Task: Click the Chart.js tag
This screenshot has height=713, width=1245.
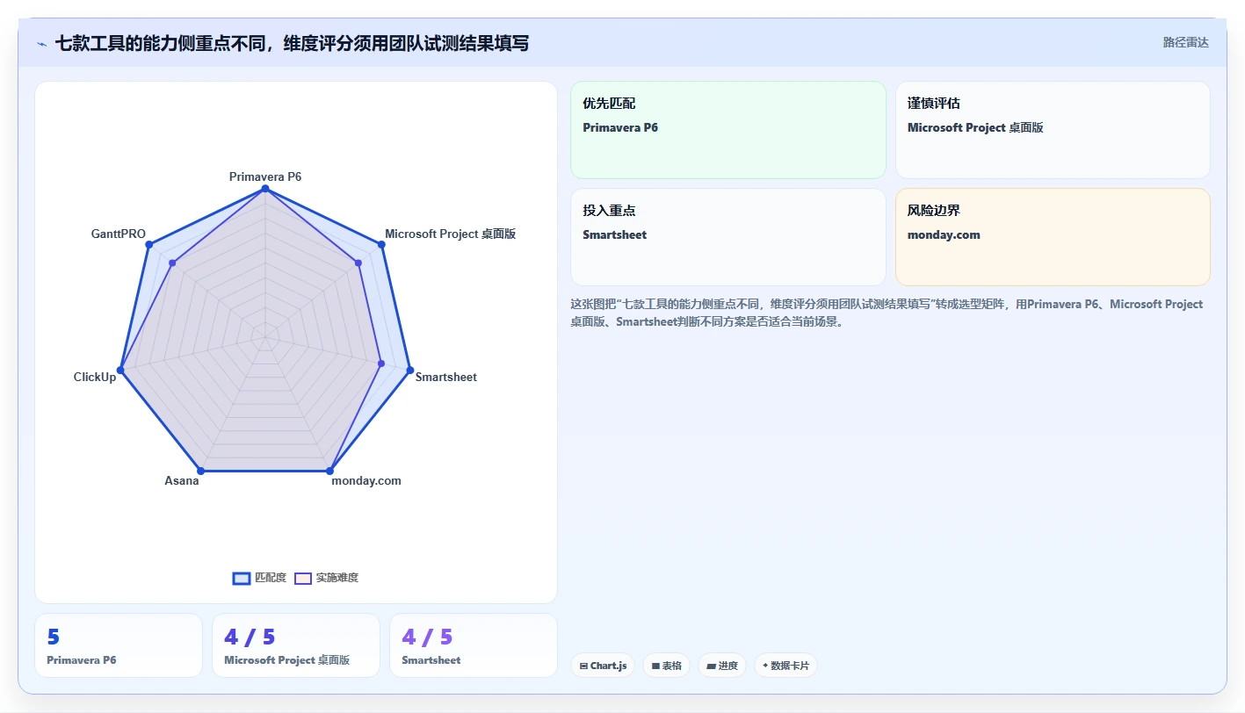Action: pos(604,666)
